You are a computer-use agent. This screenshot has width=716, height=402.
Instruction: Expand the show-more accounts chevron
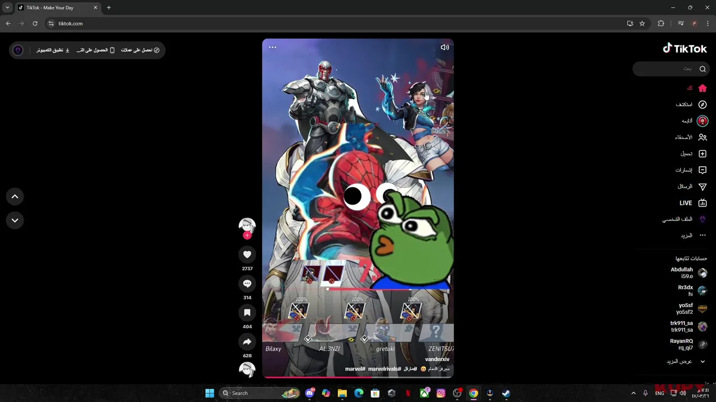pyautogui.click(x=703, y=361)
